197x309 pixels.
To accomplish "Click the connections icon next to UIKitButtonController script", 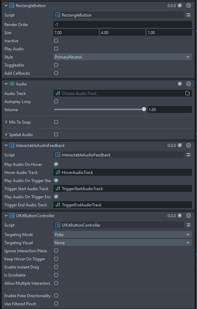I will click(189, 225).
